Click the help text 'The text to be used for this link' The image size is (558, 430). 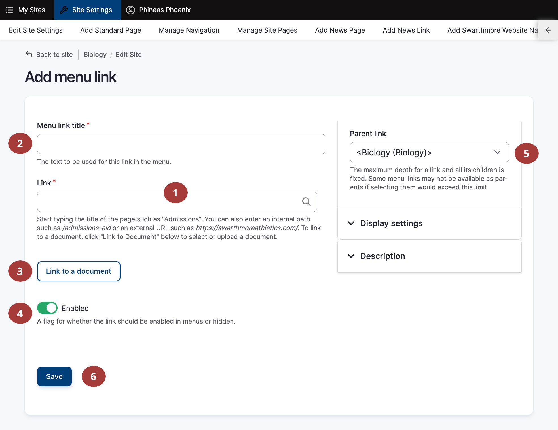pyautogui.click(x=104, y=162)
